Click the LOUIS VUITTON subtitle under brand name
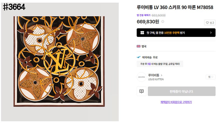Image resolution: width=223 pixels, height=123 pixels. [x=156, y=79]
